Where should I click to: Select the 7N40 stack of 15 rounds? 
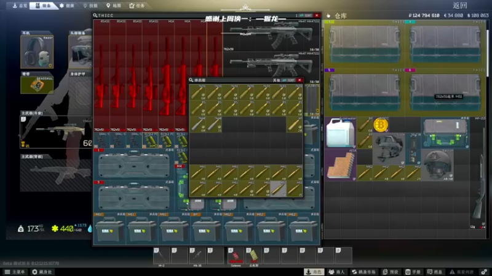213,125
